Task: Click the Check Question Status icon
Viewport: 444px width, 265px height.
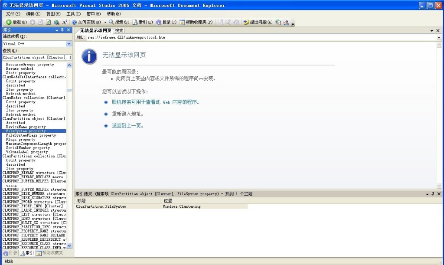Action: pos(278,22)
